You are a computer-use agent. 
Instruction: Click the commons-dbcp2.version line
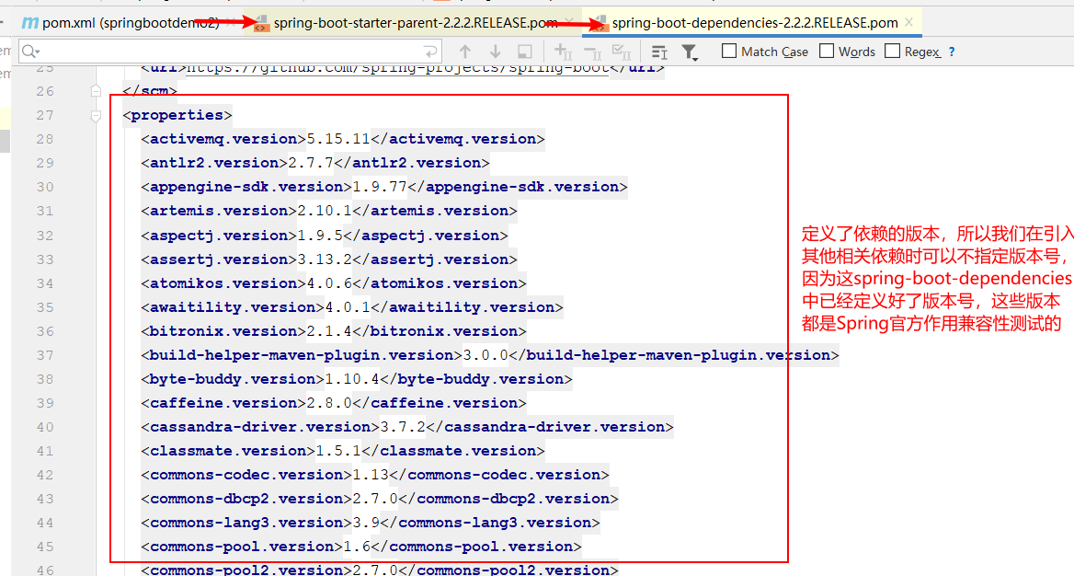point(380,499)
